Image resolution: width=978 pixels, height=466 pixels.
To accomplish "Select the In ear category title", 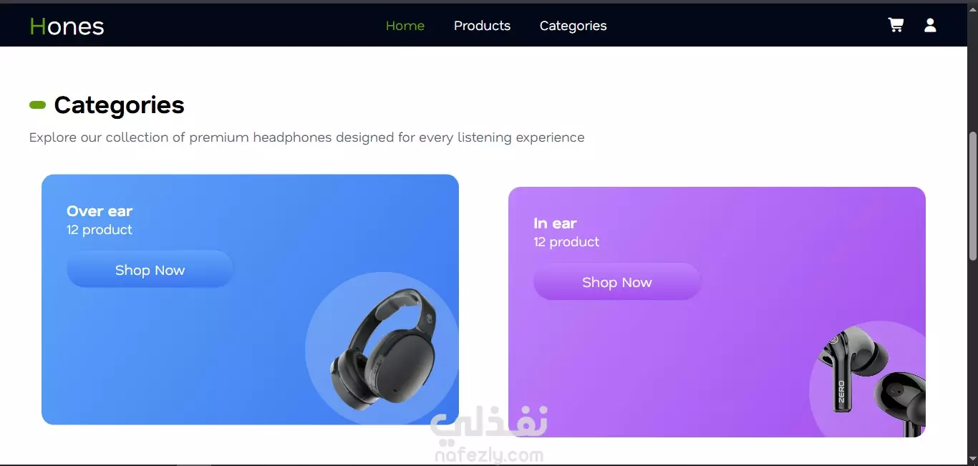I will click(555, 223).
